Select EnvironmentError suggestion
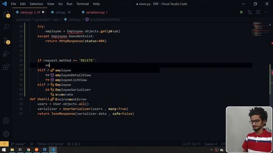Screen dimensions: 273x153 pyautogui.click(x=105, y=99)
